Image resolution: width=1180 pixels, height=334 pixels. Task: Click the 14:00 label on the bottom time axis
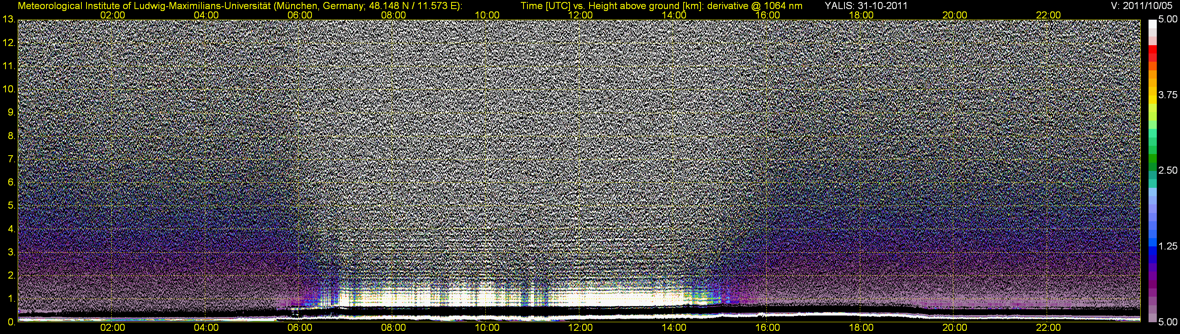click(x=674, y=328)
